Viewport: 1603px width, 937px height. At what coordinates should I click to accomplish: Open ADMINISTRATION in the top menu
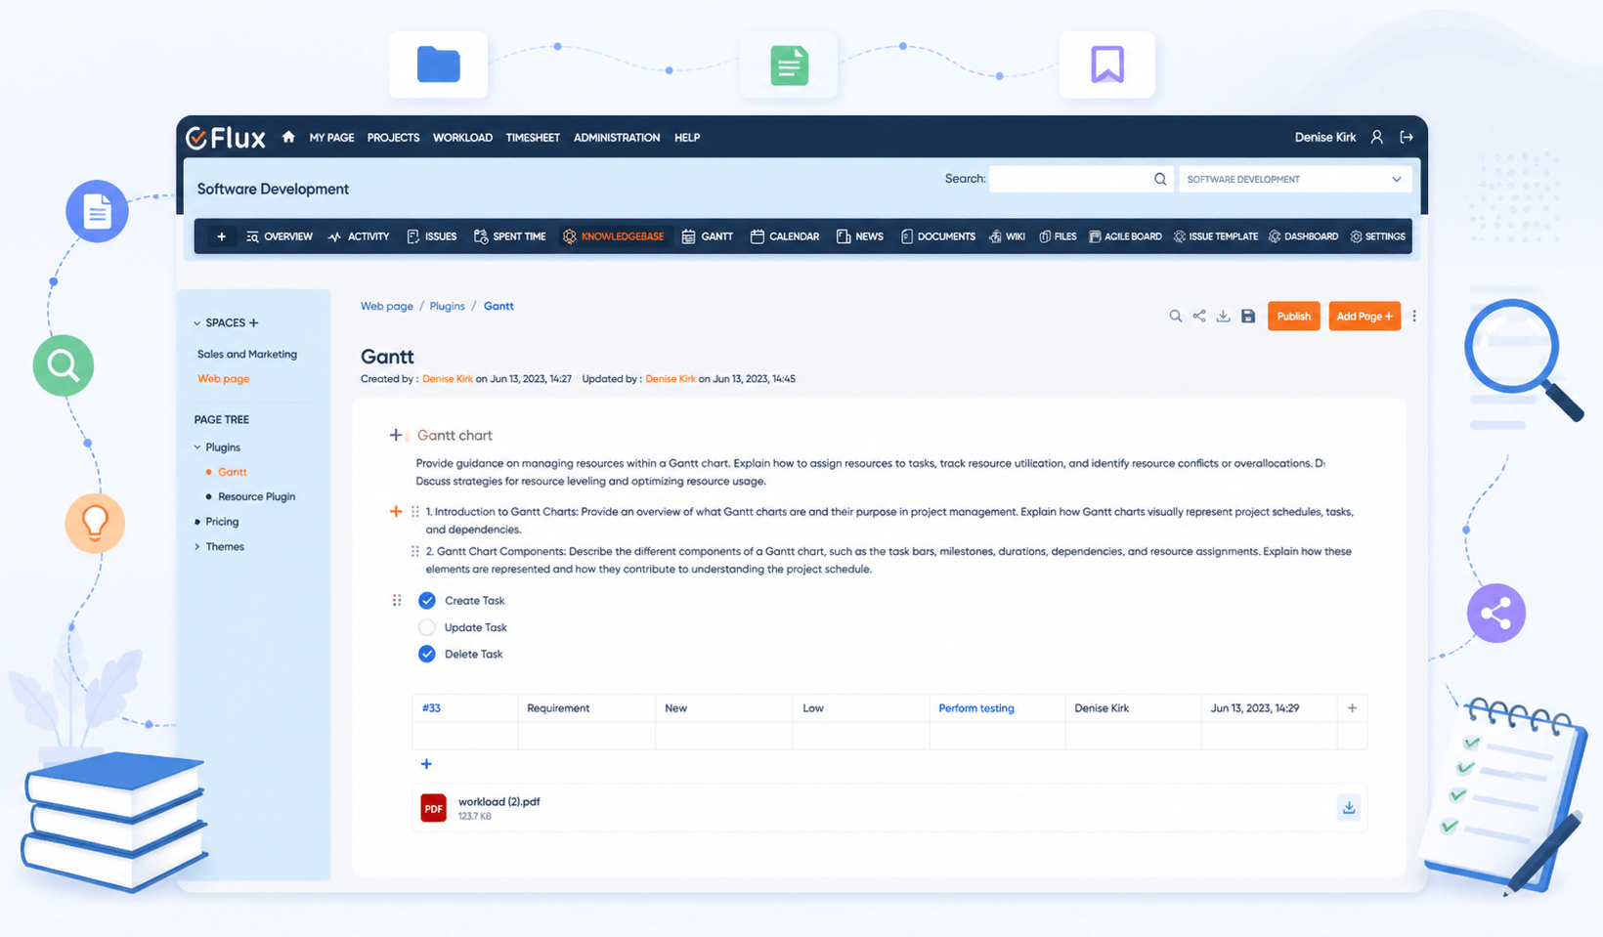click(x=617, y=138)
